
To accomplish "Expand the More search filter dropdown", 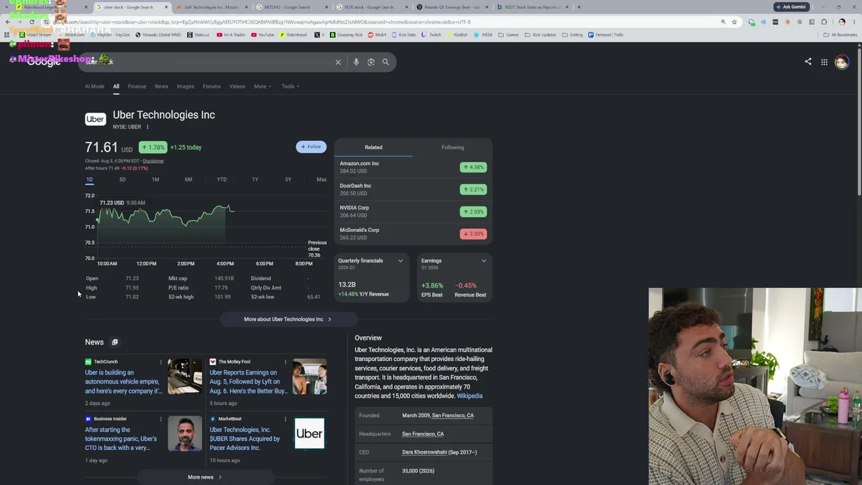I will (263, 86).
